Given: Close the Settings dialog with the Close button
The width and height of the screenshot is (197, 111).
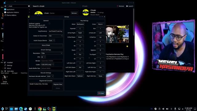Looking at the screenshot, I should 101,93.
